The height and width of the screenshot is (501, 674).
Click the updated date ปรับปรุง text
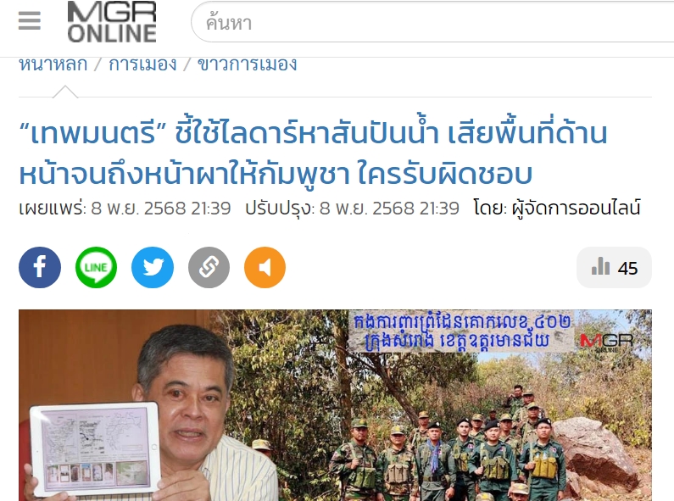pyautogui.click(x=352, y=208)
